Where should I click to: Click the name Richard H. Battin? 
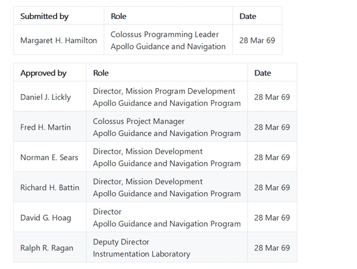49,187
